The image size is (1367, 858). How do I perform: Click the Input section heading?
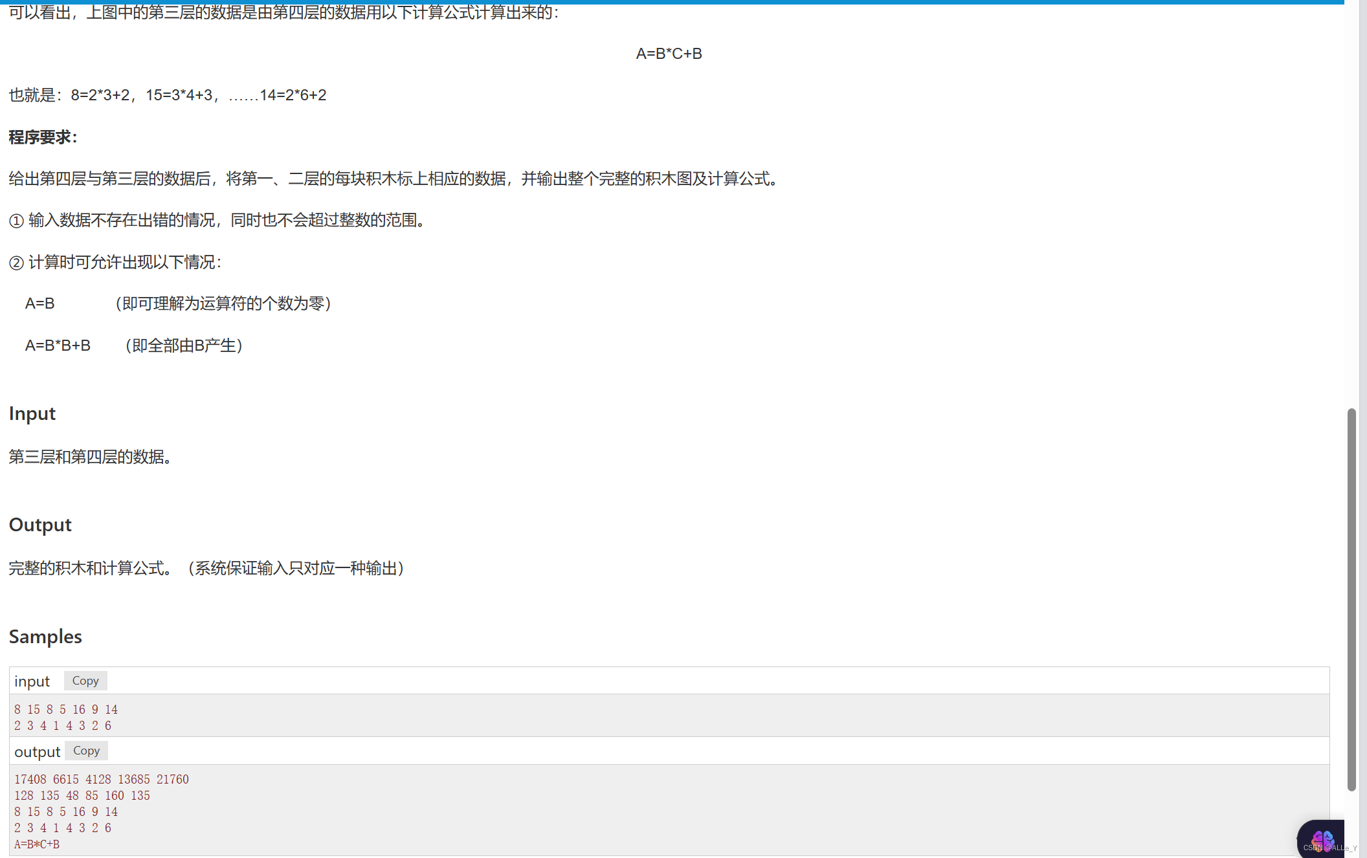coord(32,413)
